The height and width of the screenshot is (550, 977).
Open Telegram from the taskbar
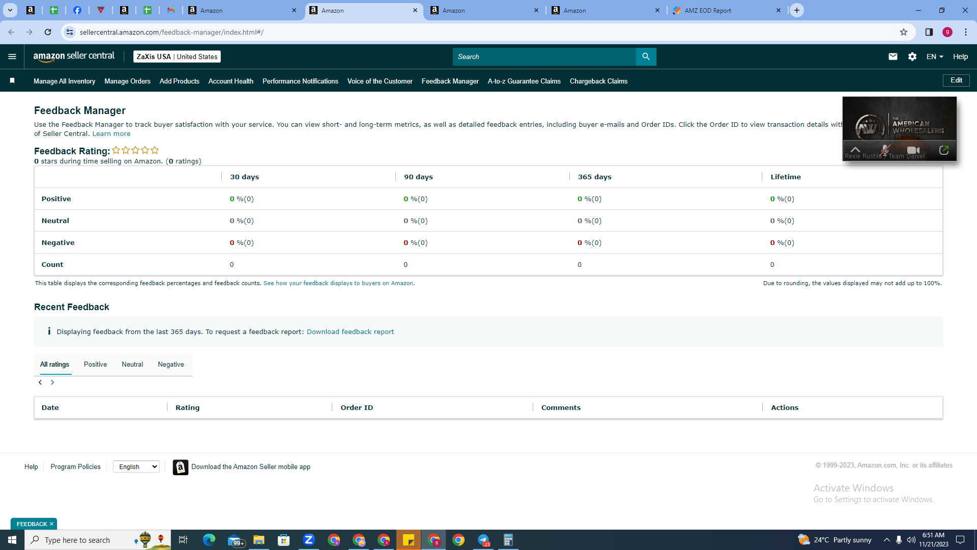point(483,540)
